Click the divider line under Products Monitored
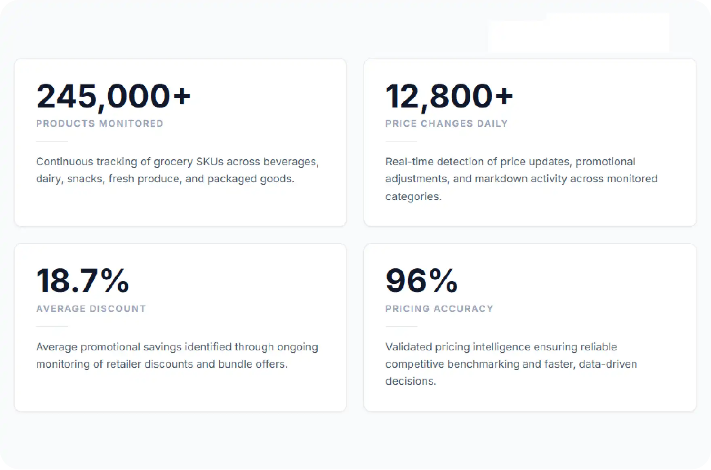The height and width of the screenshot is (470, 711). point(52,142)
